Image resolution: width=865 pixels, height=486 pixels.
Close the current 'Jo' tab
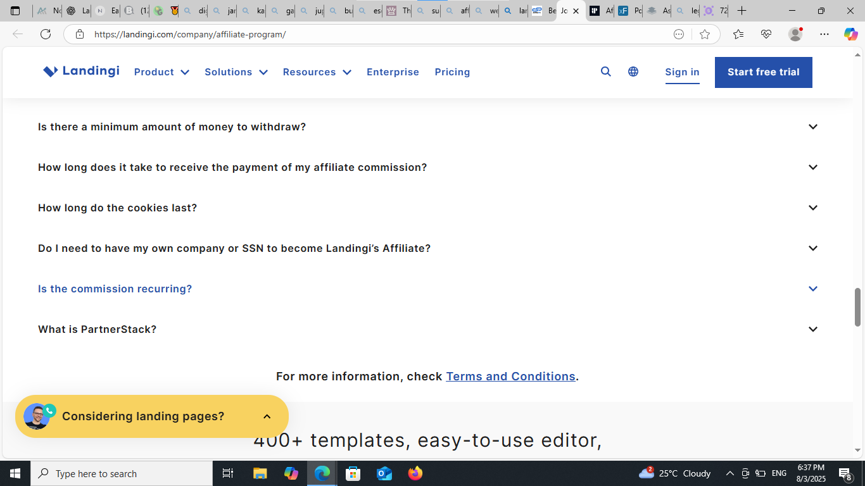(x=576, y=11)
